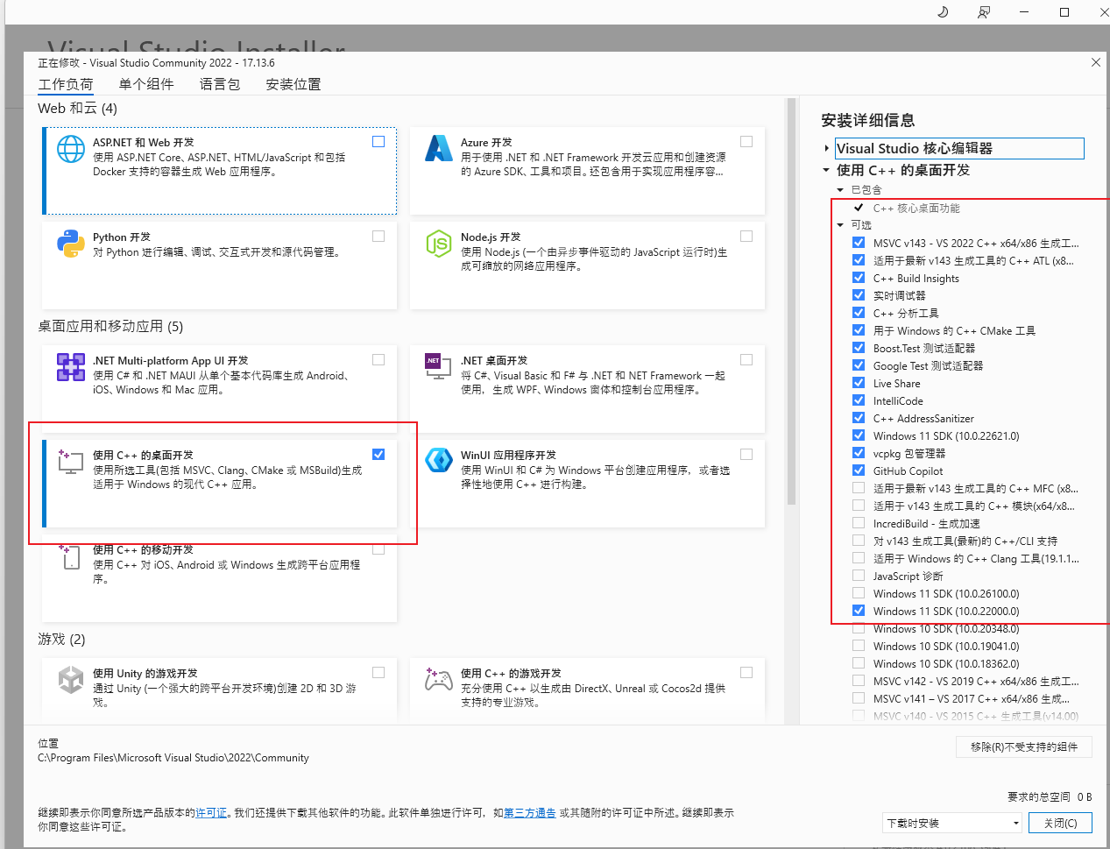Uncheck the vcpkg package manager component
Viewport: 1110px width, 849px height.
tap(859, 453)
